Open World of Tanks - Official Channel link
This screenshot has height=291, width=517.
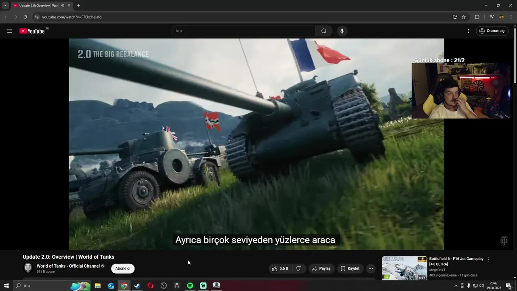click(68, 266)
